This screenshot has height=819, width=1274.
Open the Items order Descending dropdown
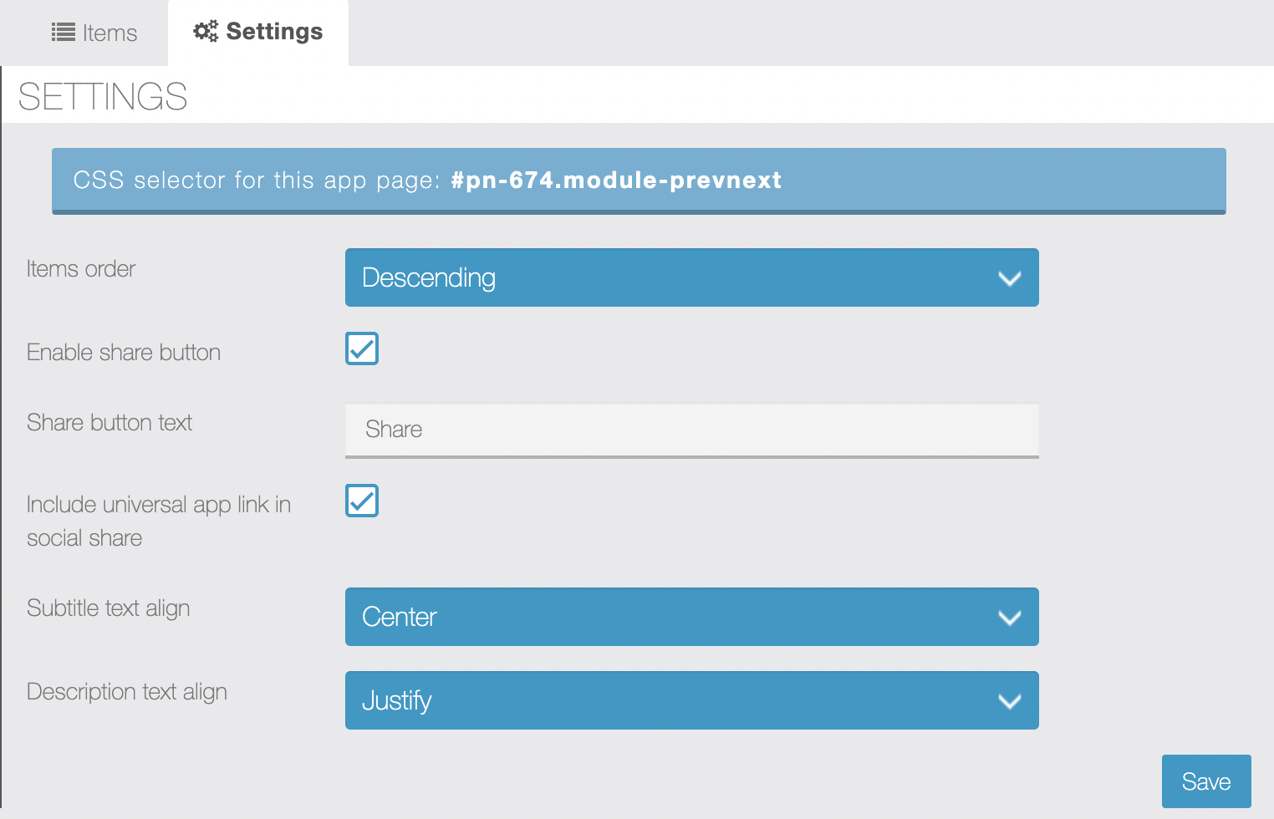pyautogui.click(x=691, y=277)
